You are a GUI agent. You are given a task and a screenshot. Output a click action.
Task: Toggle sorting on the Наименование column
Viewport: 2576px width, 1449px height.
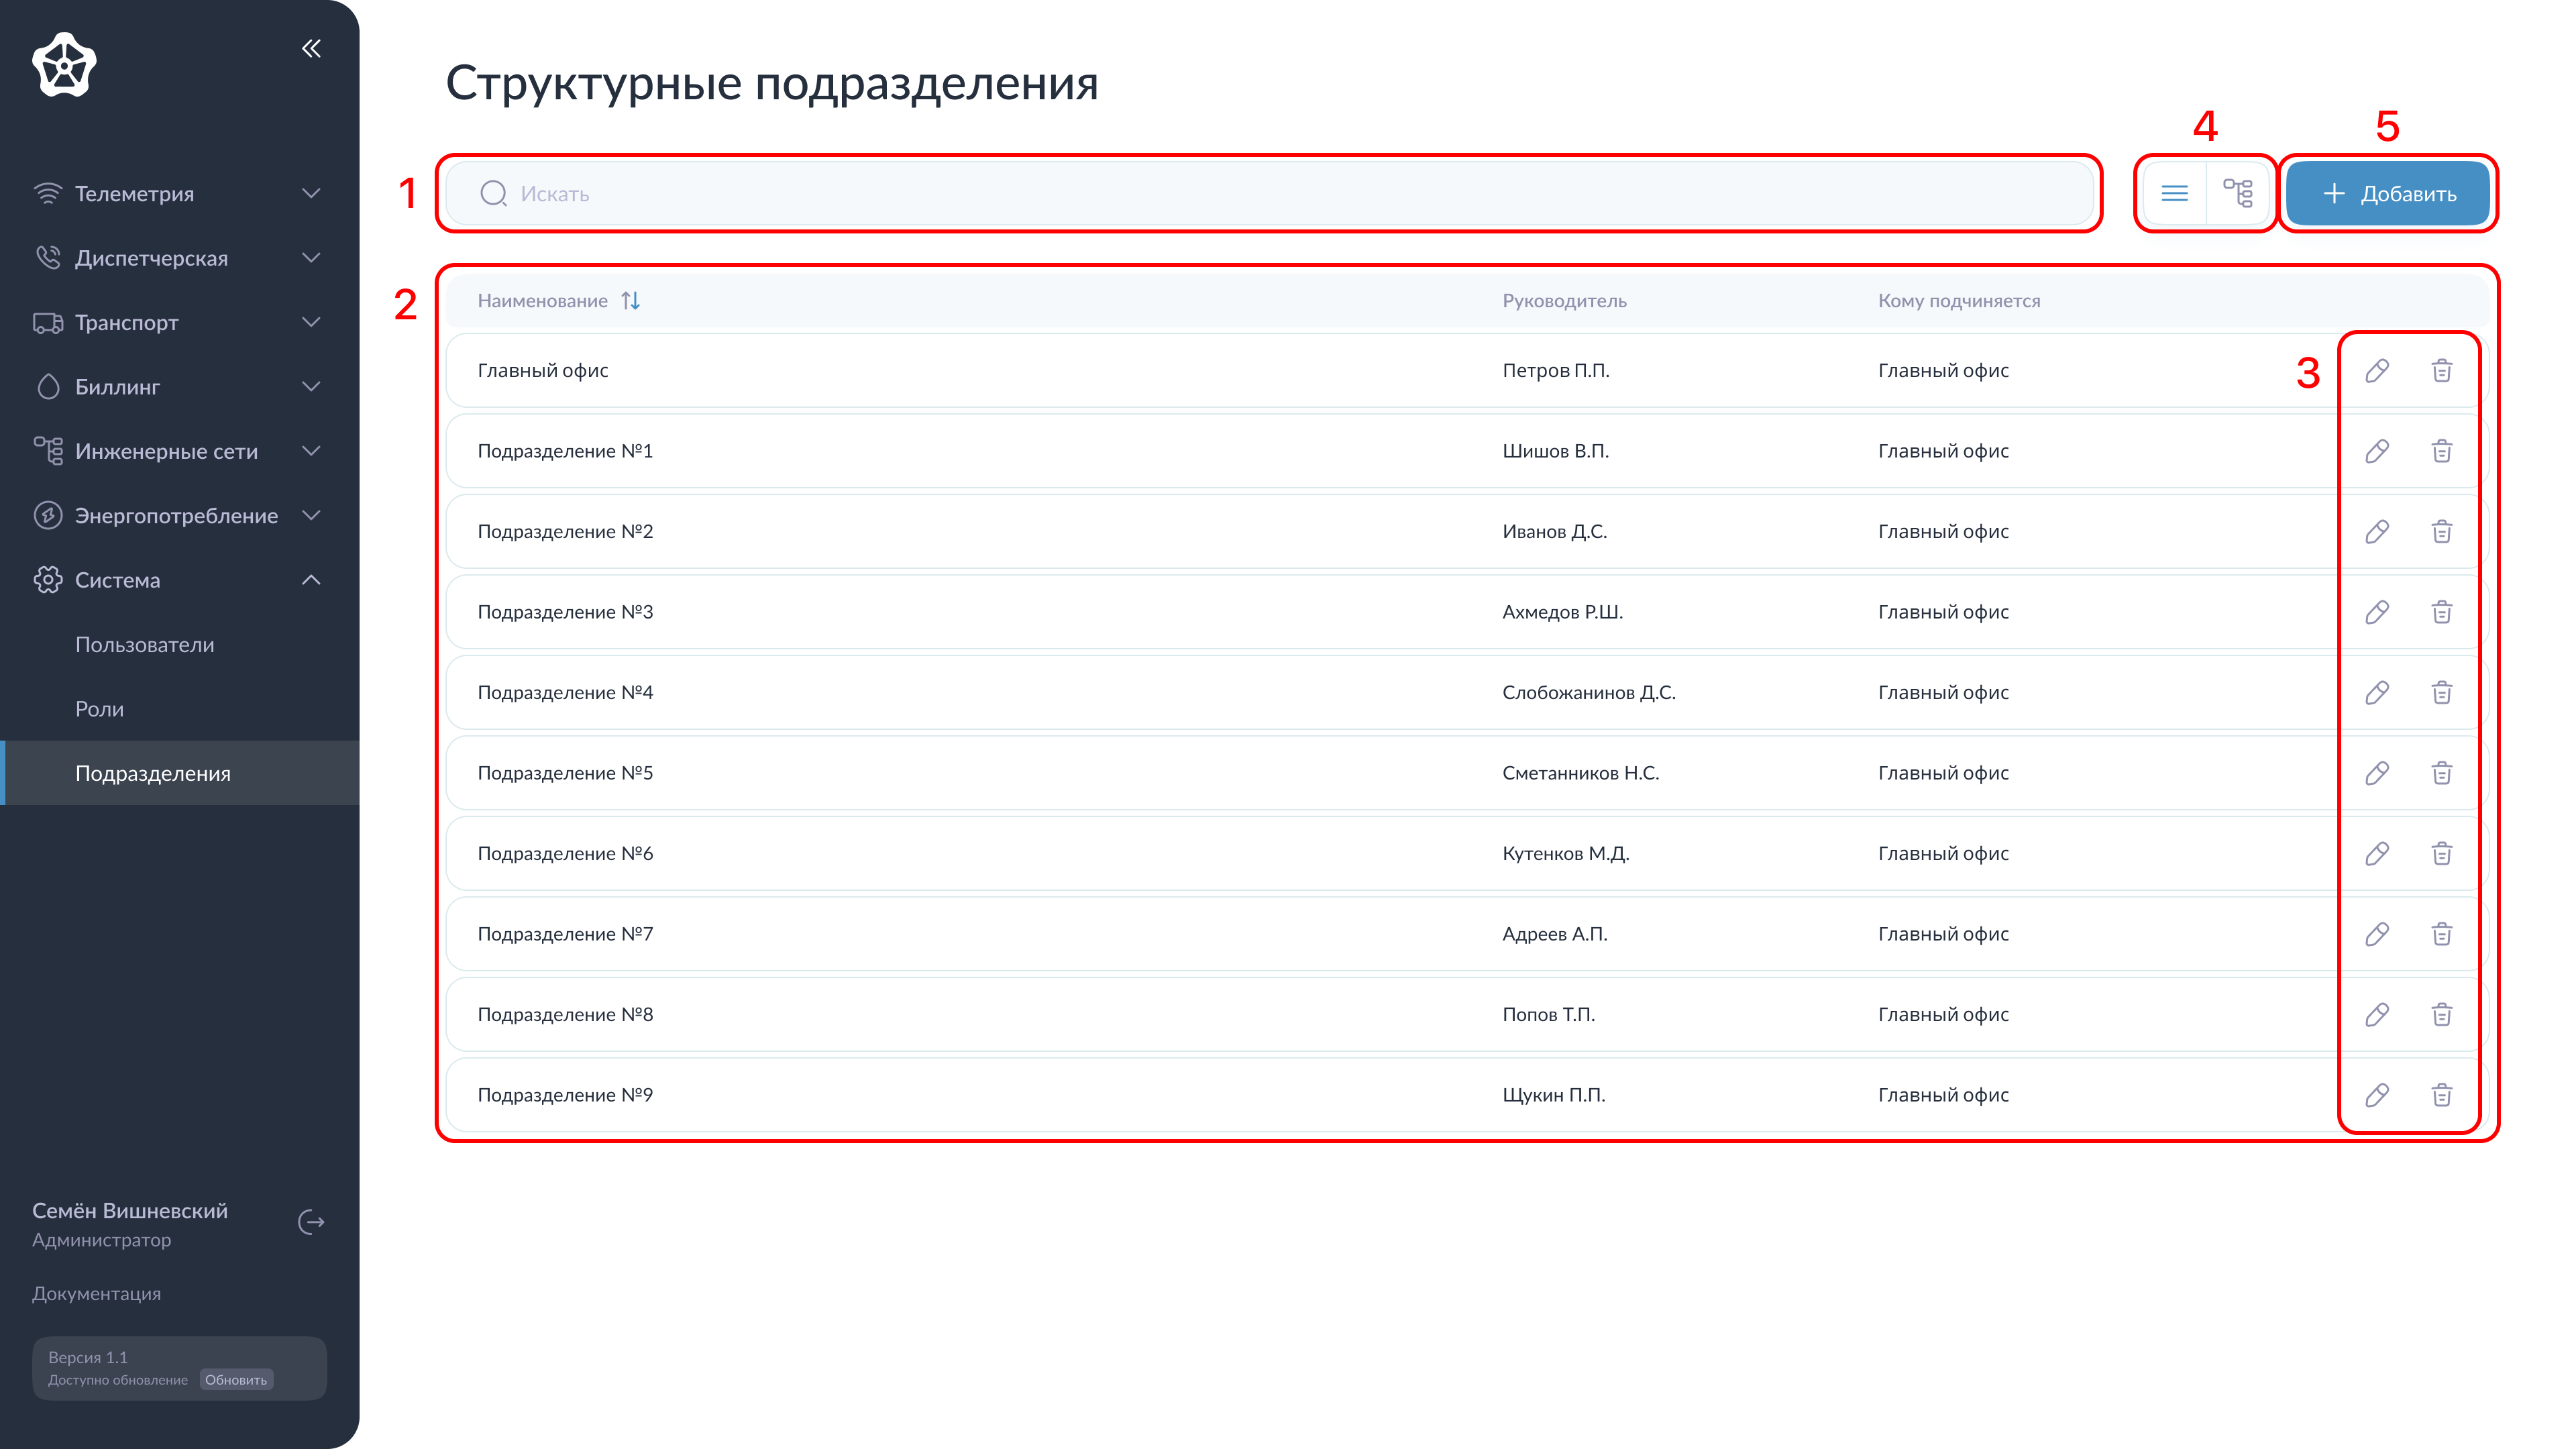click(x=631, y=300)
